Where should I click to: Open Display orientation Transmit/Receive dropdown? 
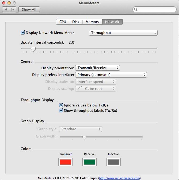(97, 68)
